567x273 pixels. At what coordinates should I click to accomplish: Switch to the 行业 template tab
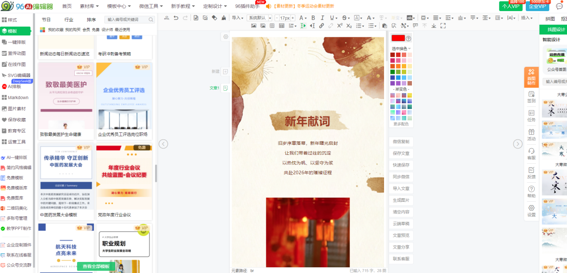[x=69, y=19]
